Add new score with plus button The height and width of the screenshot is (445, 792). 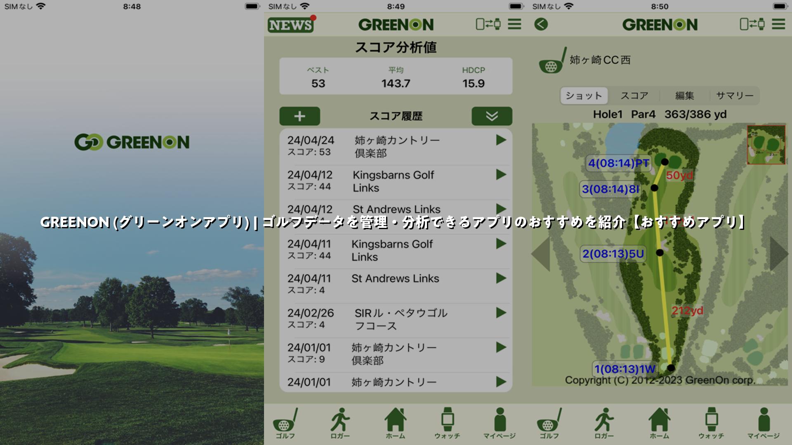(x=300, y=116)
